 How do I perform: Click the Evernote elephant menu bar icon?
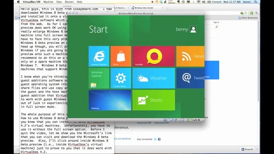pyautogui.click(x=179, y=2)
